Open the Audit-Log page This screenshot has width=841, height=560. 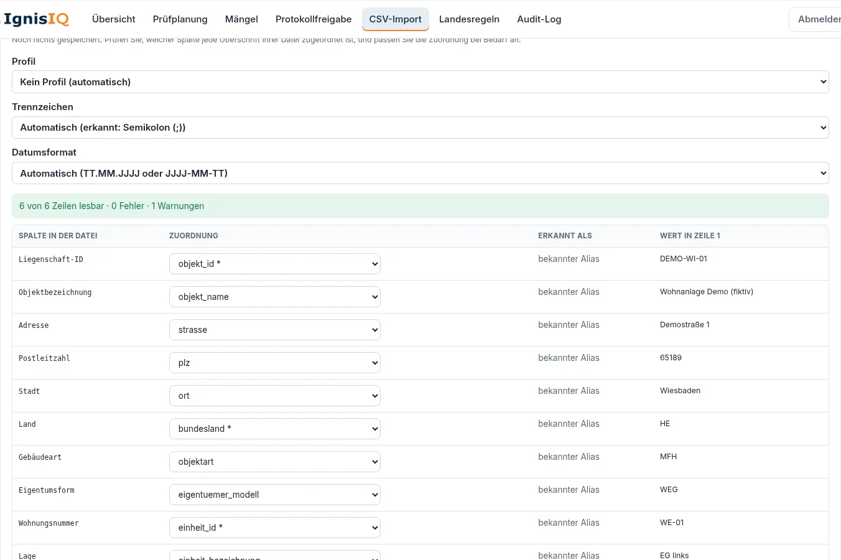point(539,19)
